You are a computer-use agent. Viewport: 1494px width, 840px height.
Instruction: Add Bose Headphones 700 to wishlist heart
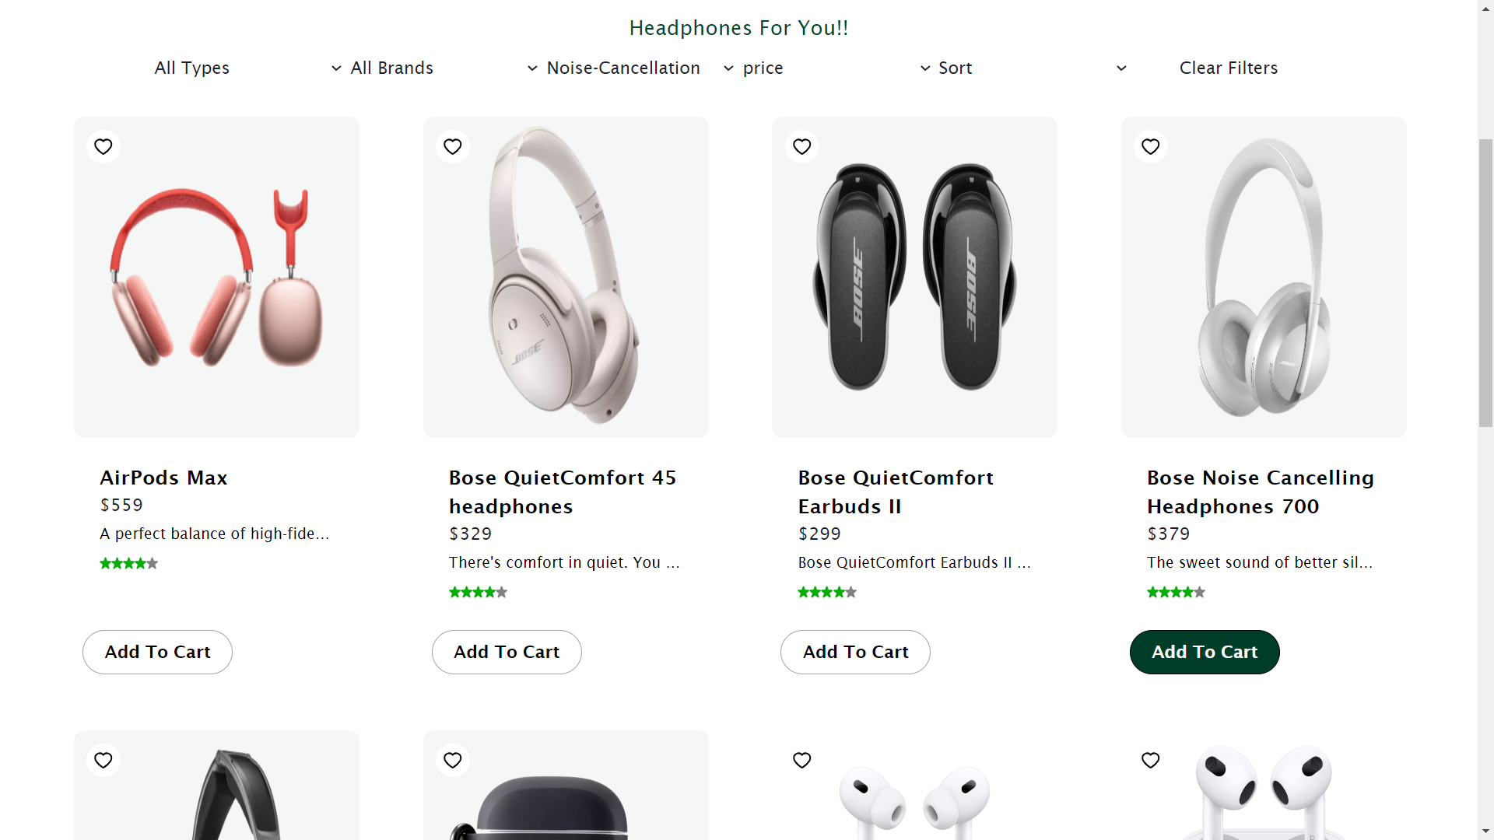click(x=1151, y=146)
